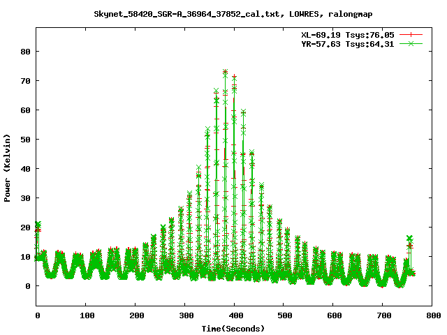This screenshot has height=335, width=447.
Task: Click the Power (Kelvin) axis label
Action: (x=7, y=168)
